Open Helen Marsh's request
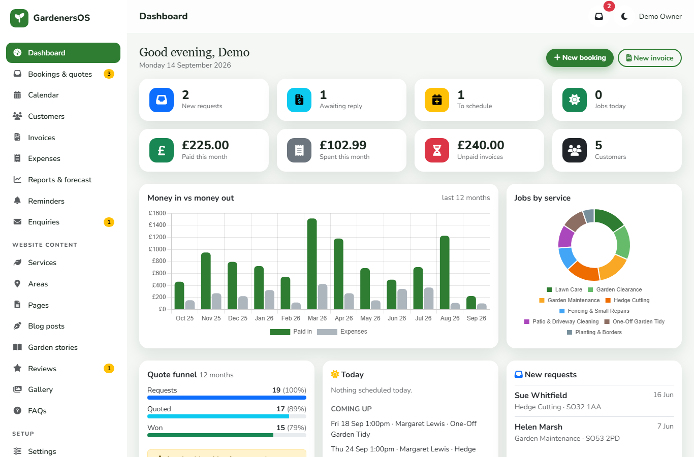Image resolution: width=694 pixels, height=457 pixels. pyautogui.click(x=594, y=432)
